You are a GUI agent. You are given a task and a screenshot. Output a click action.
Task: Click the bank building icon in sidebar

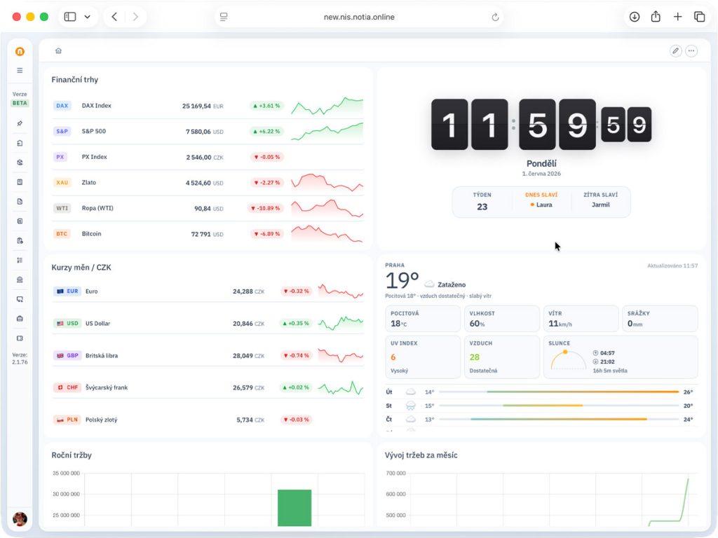click(20, 280)
